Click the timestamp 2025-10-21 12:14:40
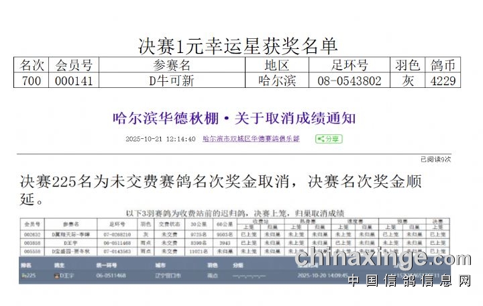This screenshot has width=483, height=306. 160,139
